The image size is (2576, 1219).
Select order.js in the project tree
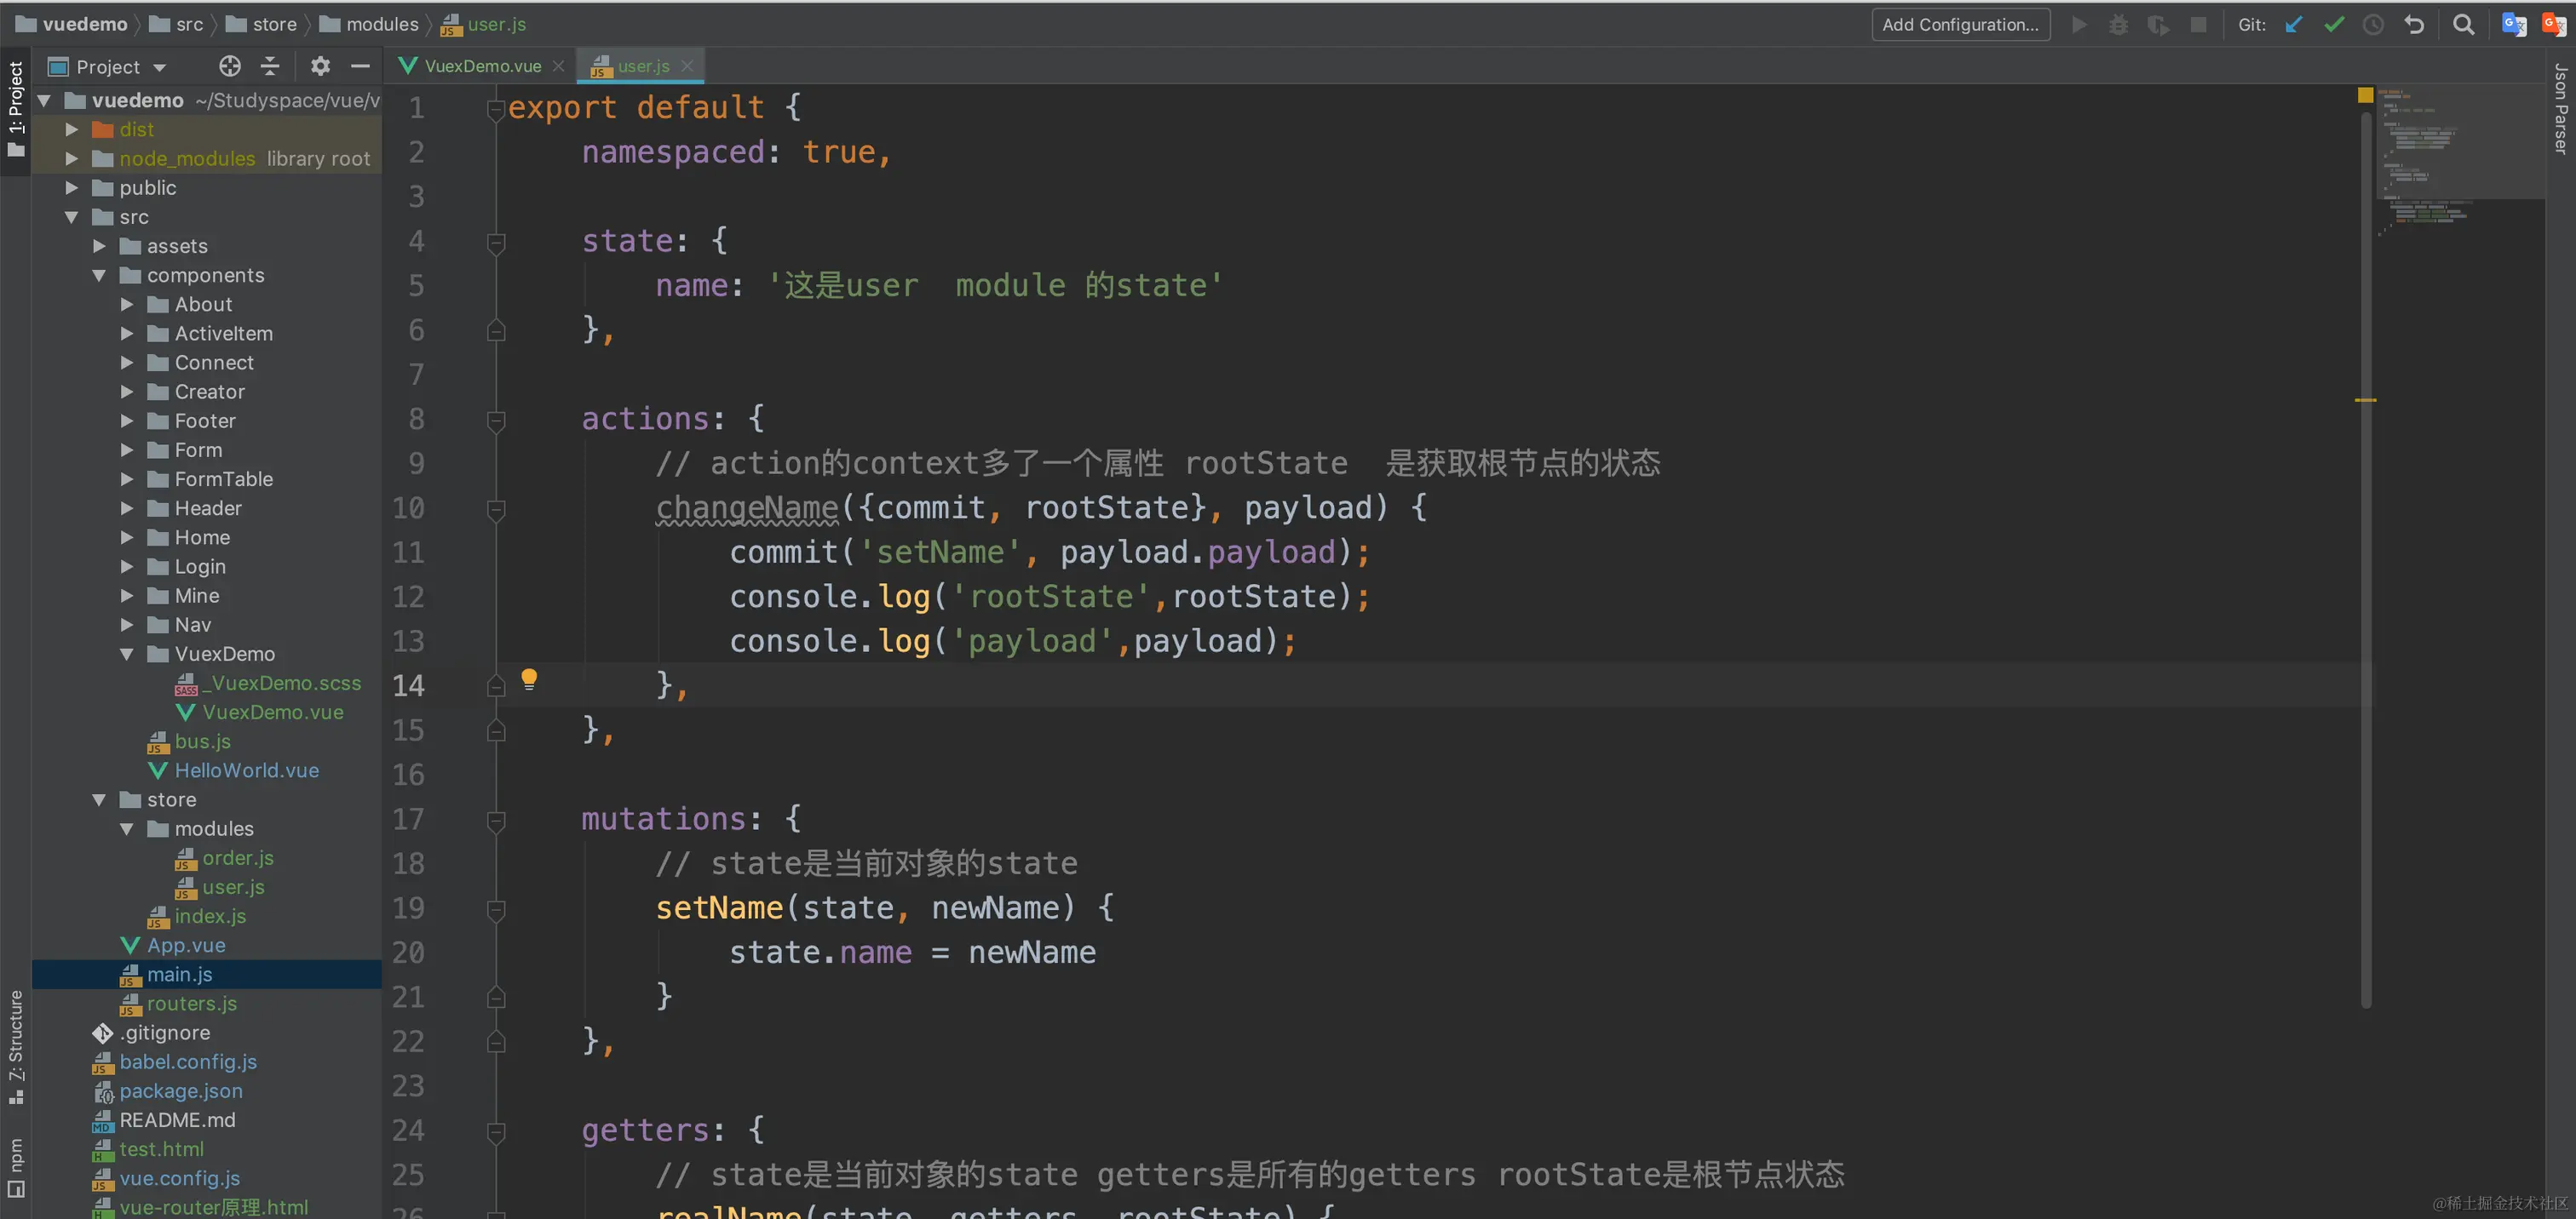[x=238, y=857]
